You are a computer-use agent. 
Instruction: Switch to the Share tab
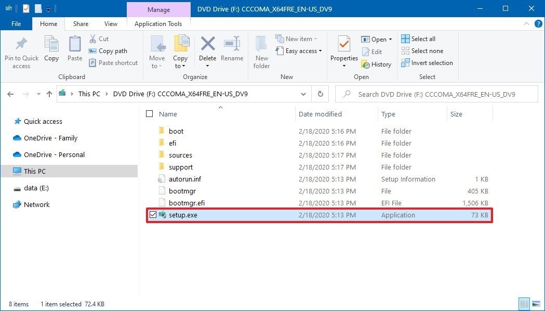coord(81,23)
